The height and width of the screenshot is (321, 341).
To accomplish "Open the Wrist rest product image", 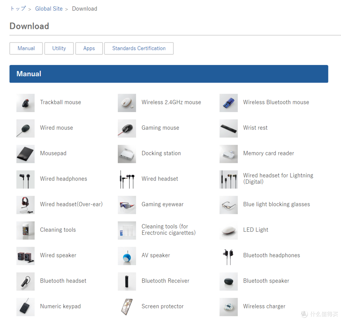I will [x=229, y=128].
